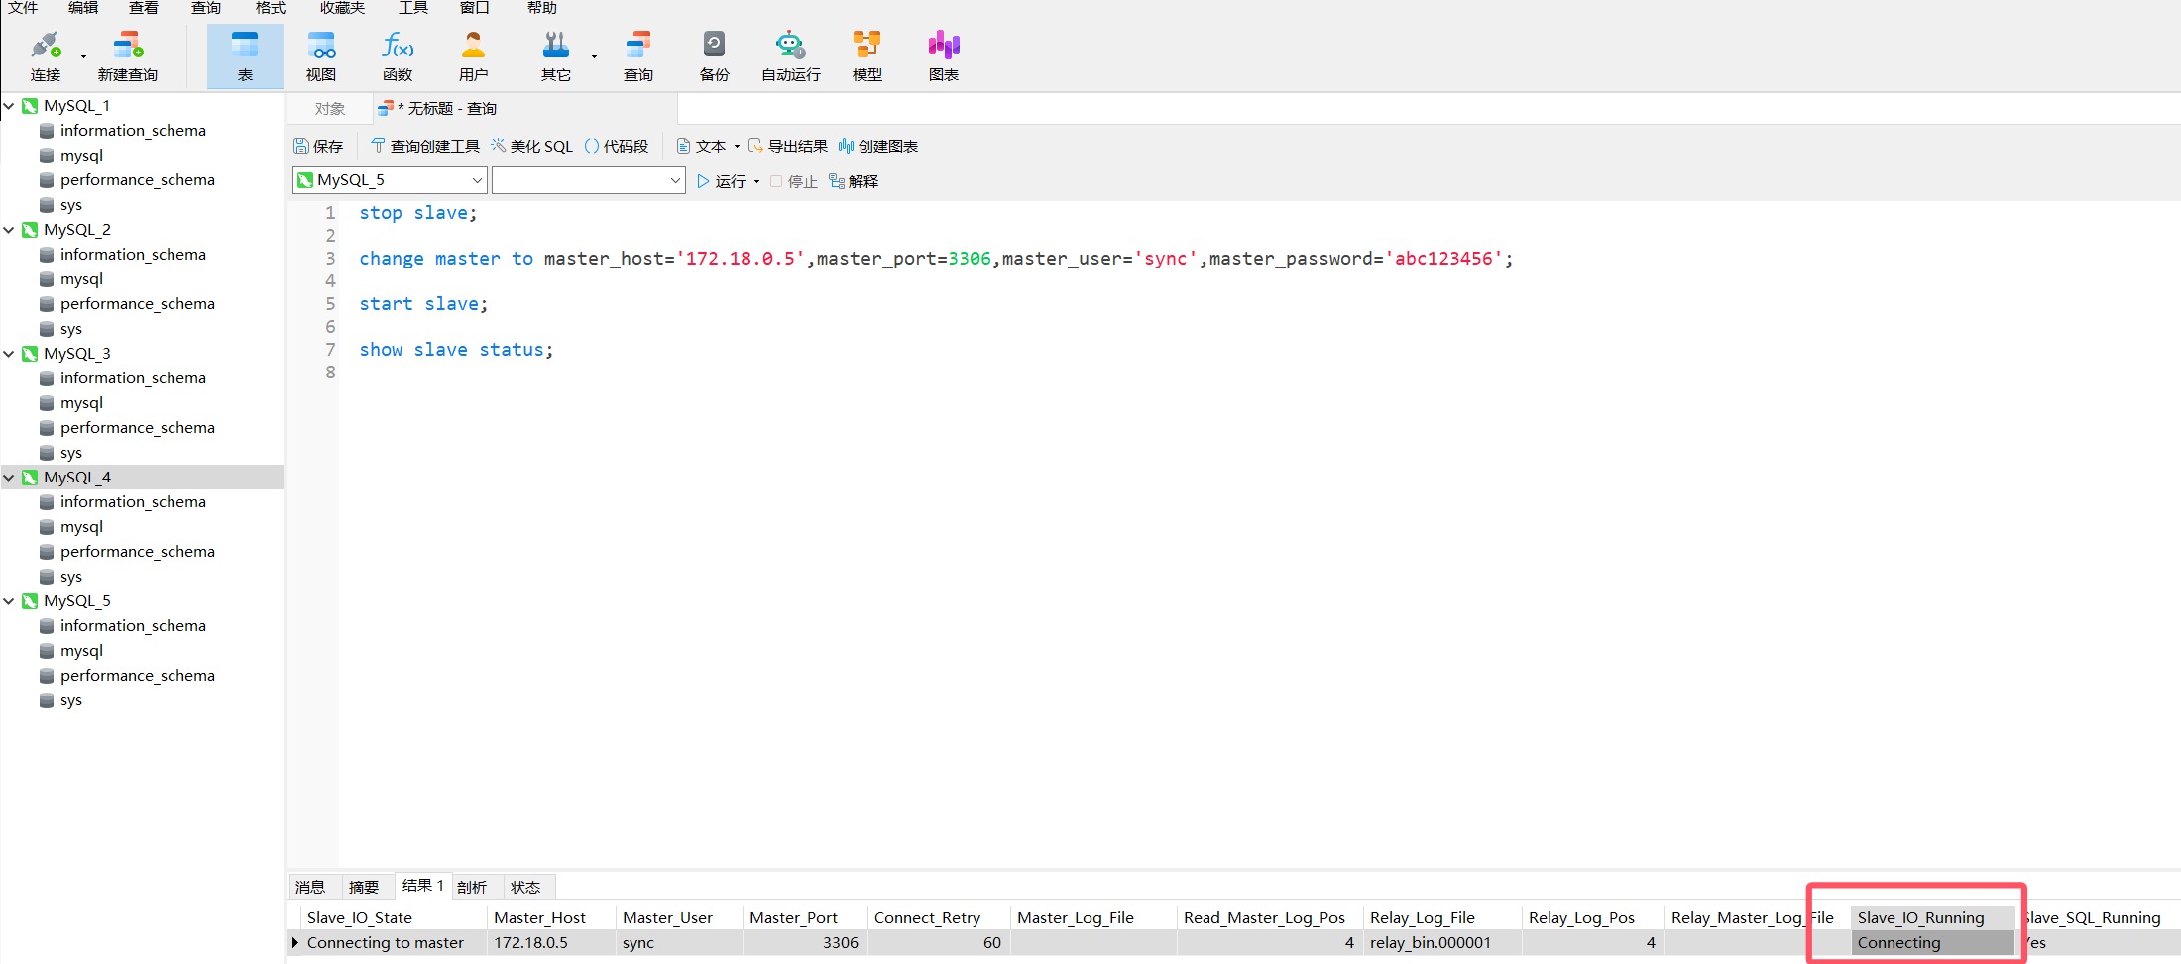Click 保存 save query button
Image resolution: width=2181 pixels, height=964 pixels.
pos(318,146)
